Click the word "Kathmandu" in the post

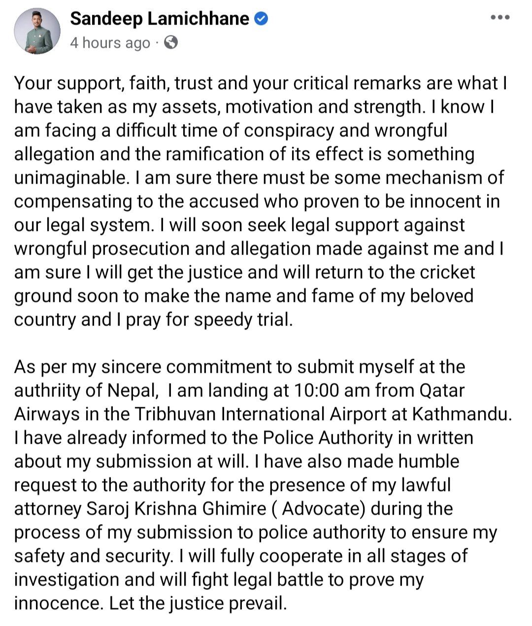[458, 414]
